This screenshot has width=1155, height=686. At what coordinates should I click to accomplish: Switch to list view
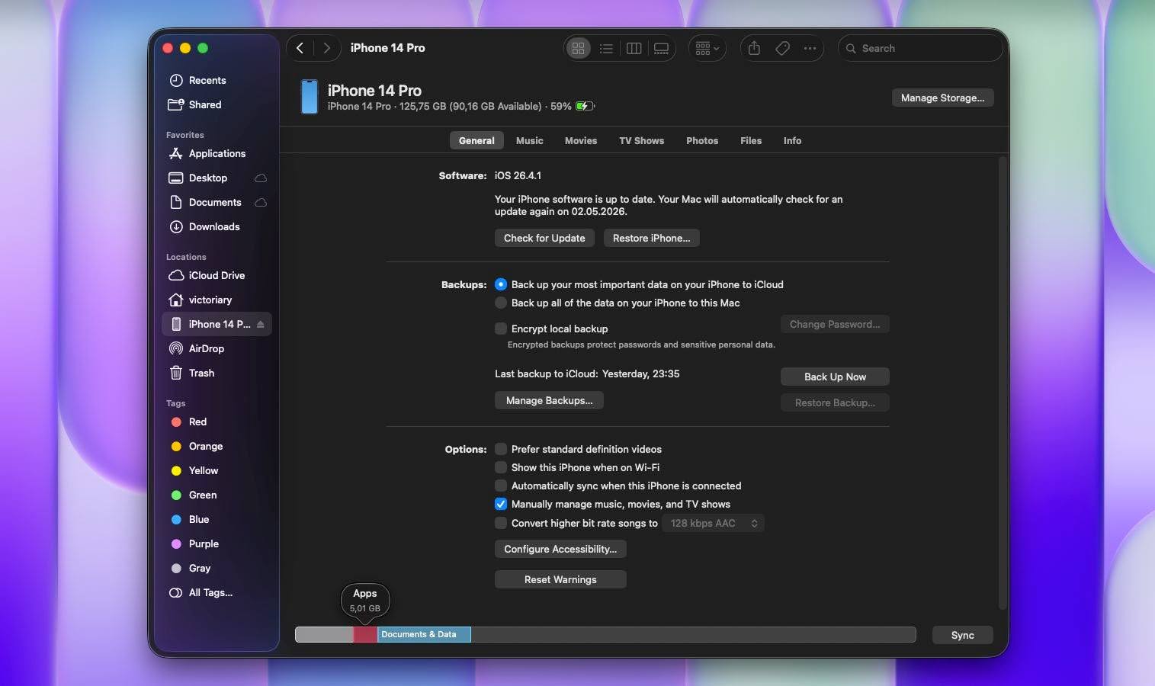tap(606, 48)
